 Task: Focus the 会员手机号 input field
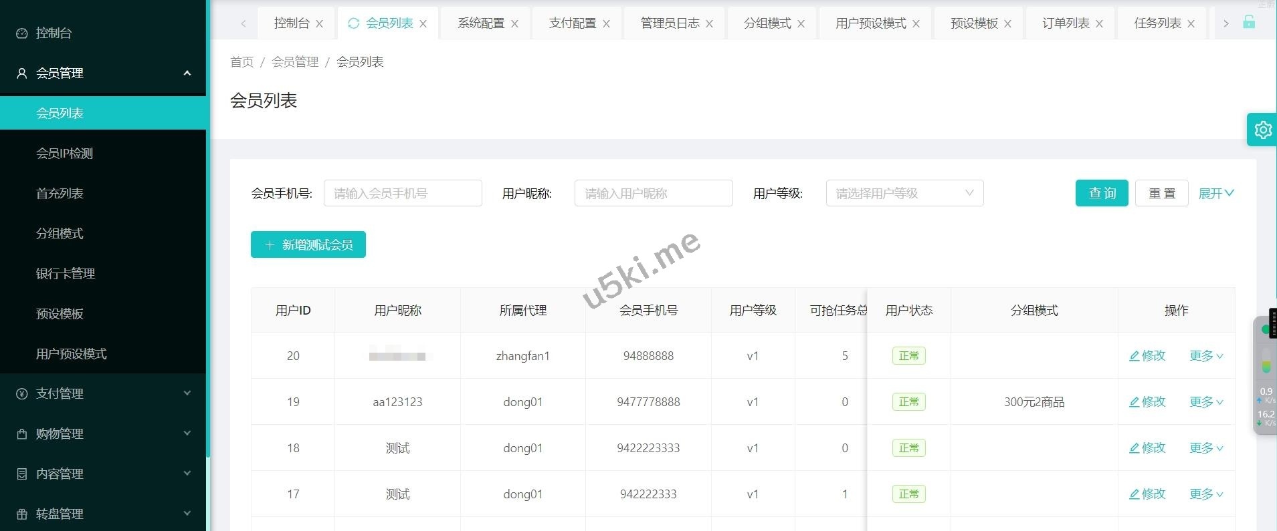pyautogui.click(x=403, y=194)
